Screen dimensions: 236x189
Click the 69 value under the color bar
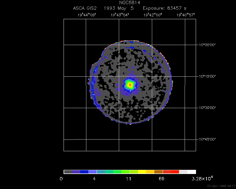[x=162, y=179]
